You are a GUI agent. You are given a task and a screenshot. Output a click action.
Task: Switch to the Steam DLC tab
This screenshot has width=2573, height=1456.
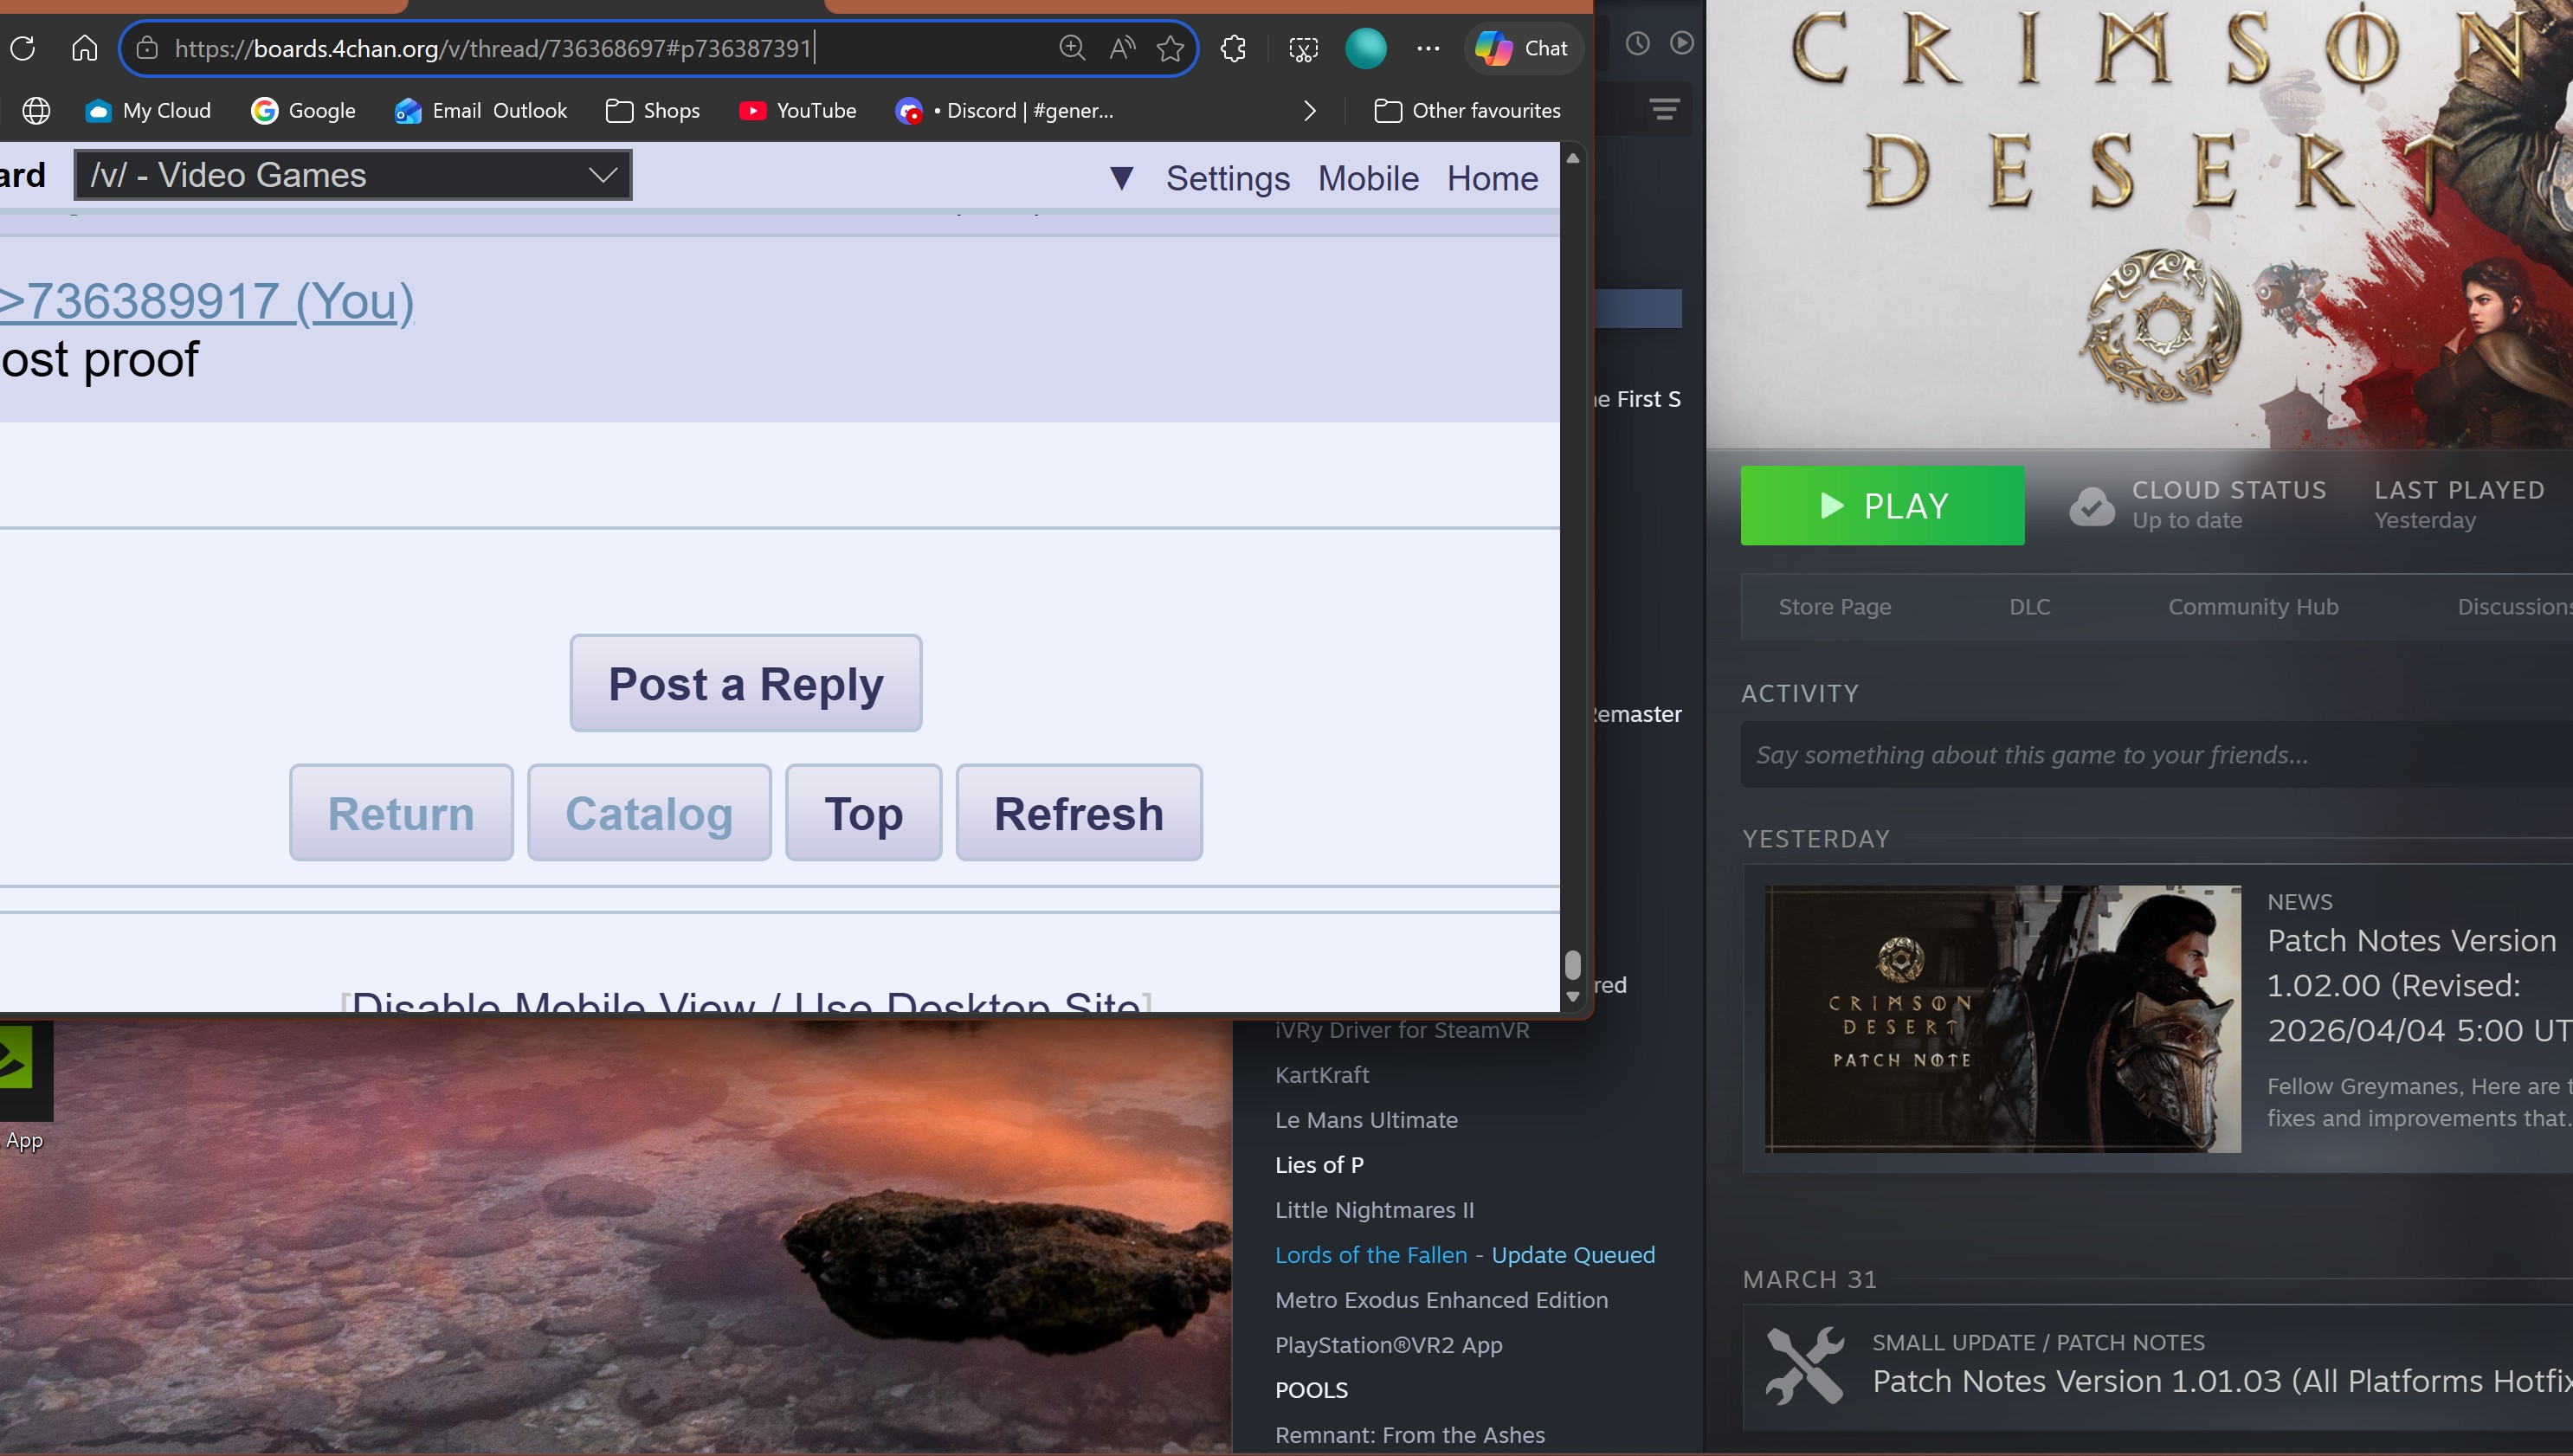(x=2029, y=607)
